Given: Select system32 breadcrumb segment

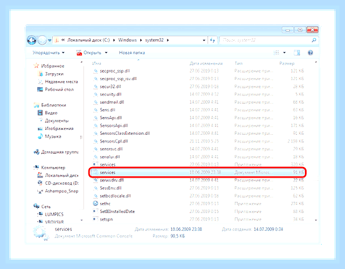Looking at the screenshot, I should click(x=154, y=40).
